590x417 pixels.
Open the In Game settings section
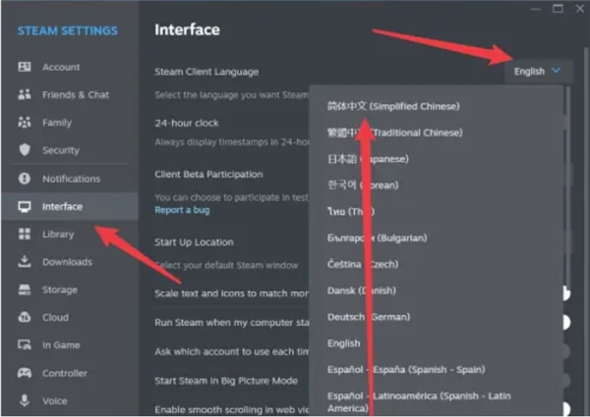click(x=61, y=345)
